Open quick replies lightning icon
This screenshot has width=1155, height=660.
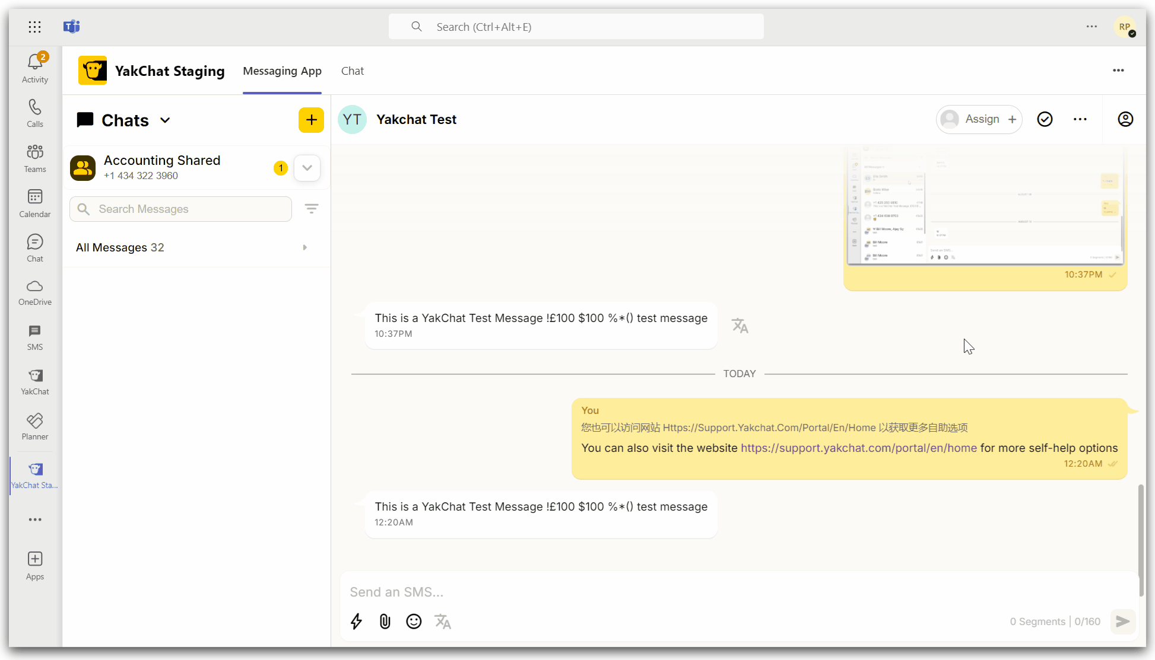[x=356, y=621]
